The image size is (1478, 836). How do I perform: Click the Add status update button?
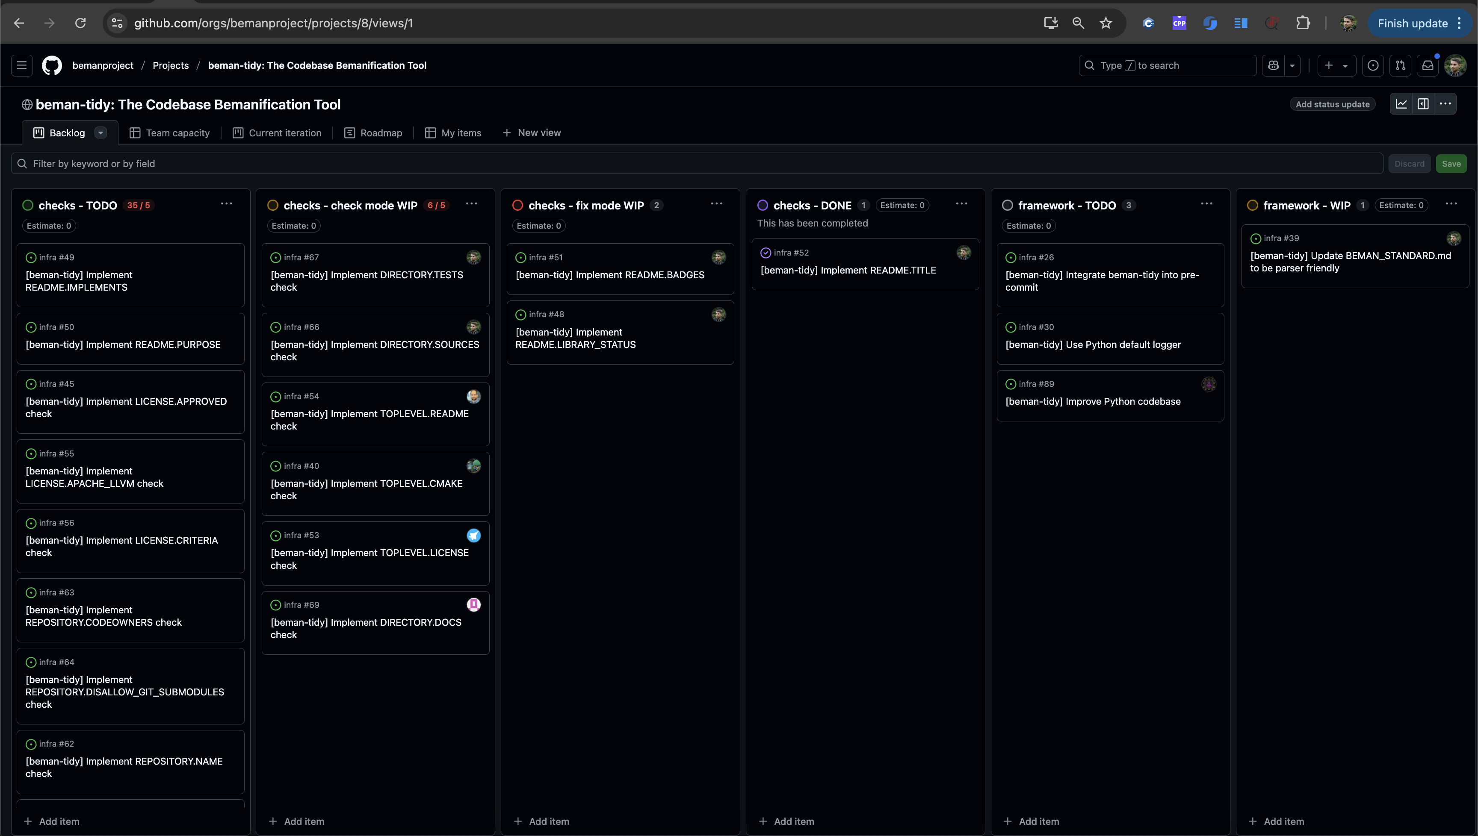1332,104
